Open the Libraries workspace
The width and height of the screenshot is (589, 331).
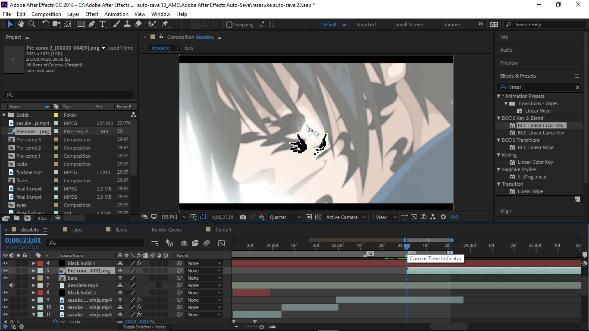451,25
